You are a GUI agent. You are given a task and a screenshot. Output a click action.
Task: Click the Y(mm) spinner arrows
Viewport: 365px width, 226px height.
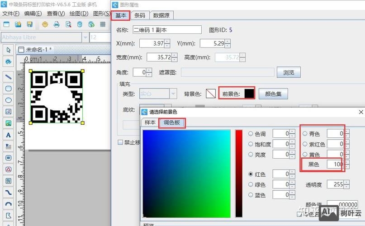[228, 43]
